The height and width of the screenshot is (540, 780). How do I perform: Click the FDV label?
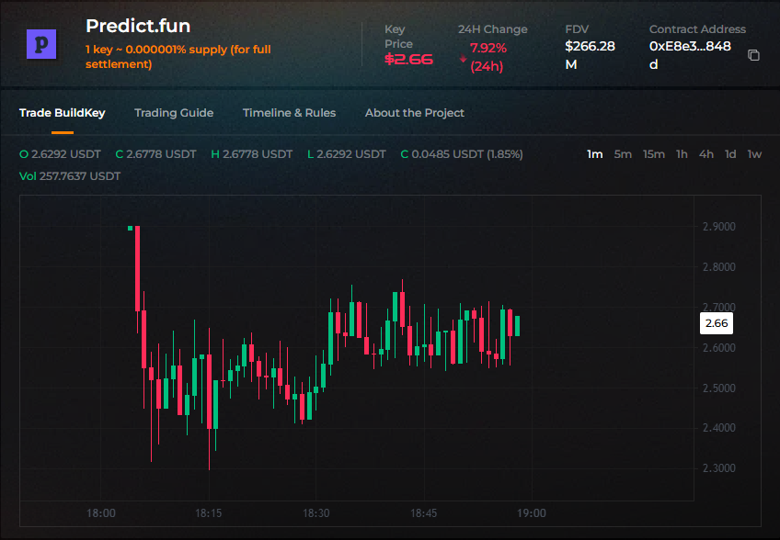click(x=577, y=29)
